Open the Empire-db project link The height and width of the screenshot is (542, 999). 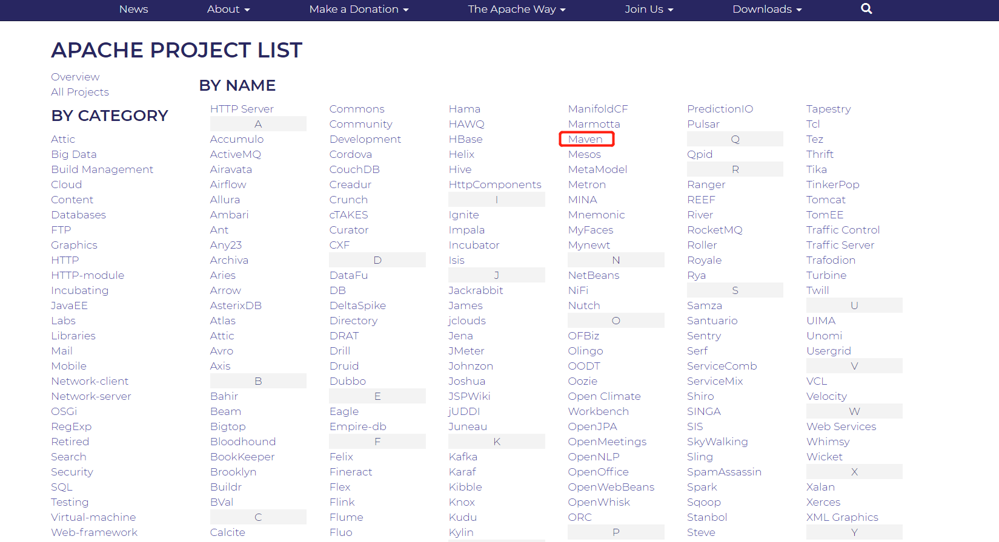[358, 426]
